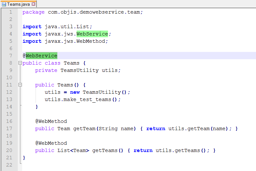
Task: Click the closing brace on line 21
Action: (x=24, y=158)
